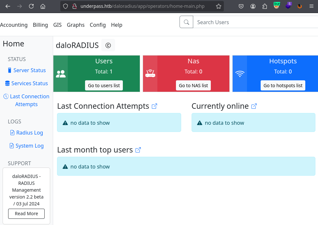
Task: Open Last Connection Attempts external link icon
Action: (154, 106)
